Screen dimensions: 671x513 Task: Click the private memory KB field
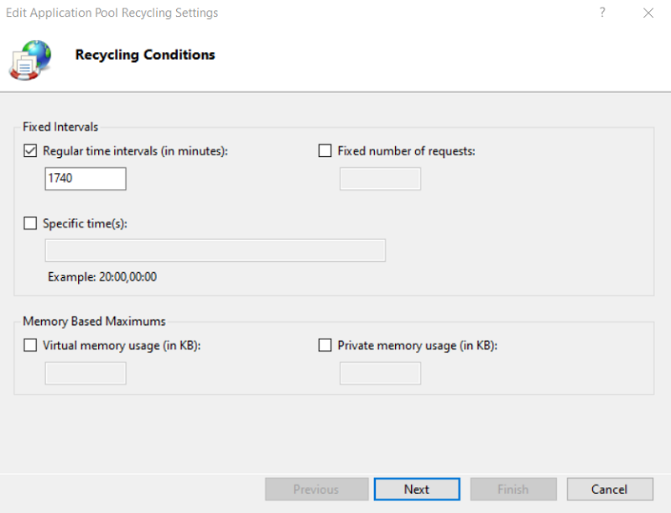point(380,373)
